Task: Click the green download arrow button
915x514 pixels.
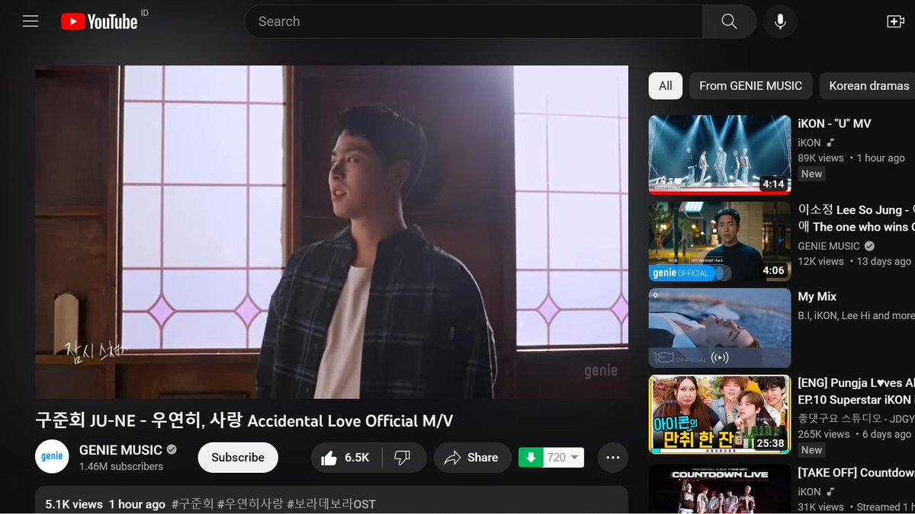Action: (x=531, y=458)
